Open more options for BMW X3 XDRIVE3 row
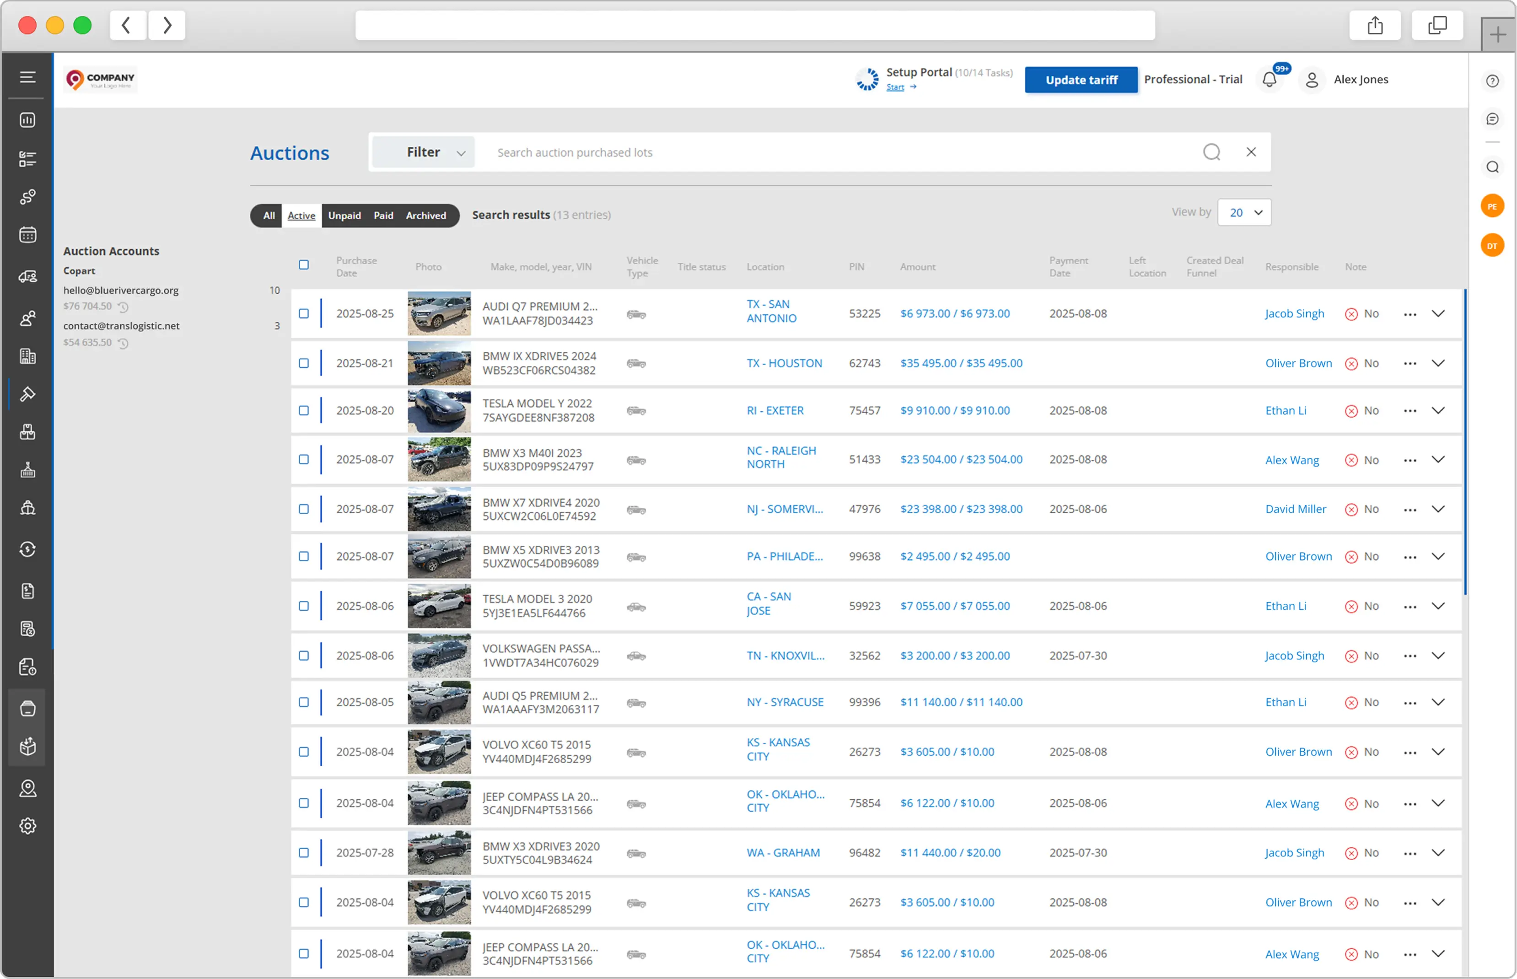The image size is (1517, 979). (x=1409, y=853)
